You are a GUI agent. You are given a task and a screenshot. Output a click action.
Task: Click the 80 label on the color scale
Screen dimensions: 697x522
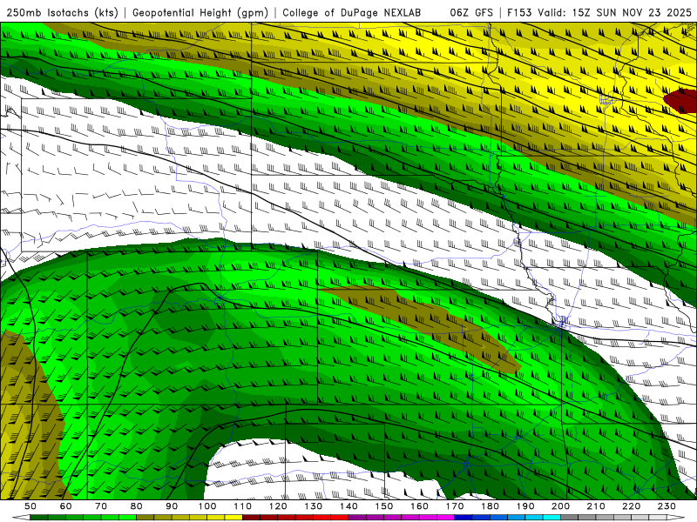point(137,506)
